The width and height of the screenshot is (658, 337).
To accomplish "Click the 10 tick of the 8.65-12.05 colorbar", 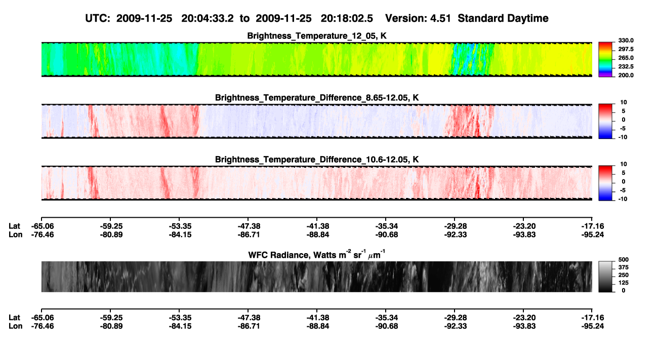I will (x=624, y=103).
